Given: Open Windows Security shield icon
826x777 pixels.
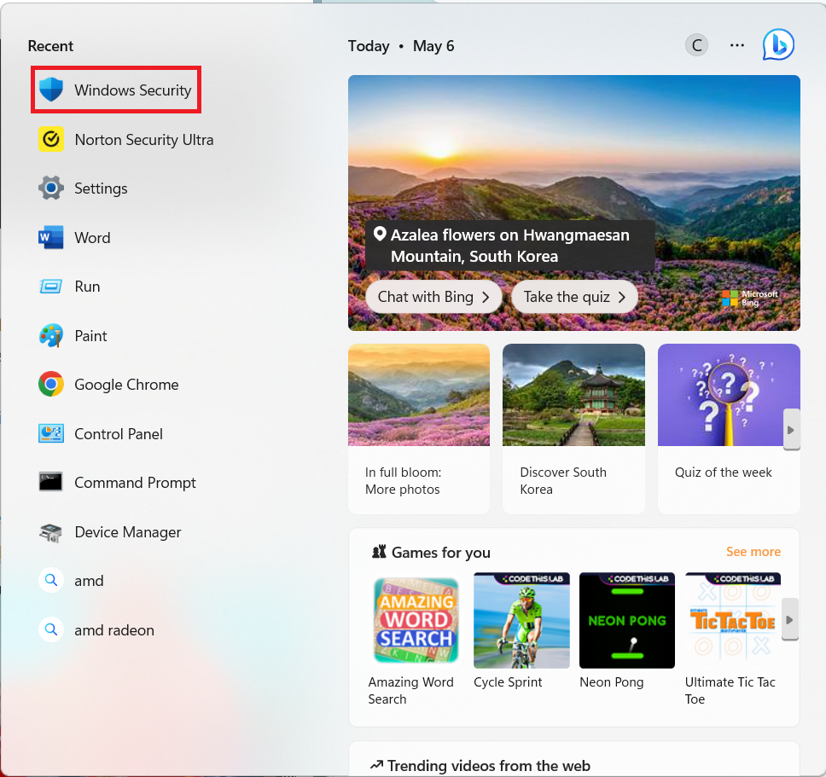Looking at the screenshot, I should pyautogui.click(x=51, y=90).
